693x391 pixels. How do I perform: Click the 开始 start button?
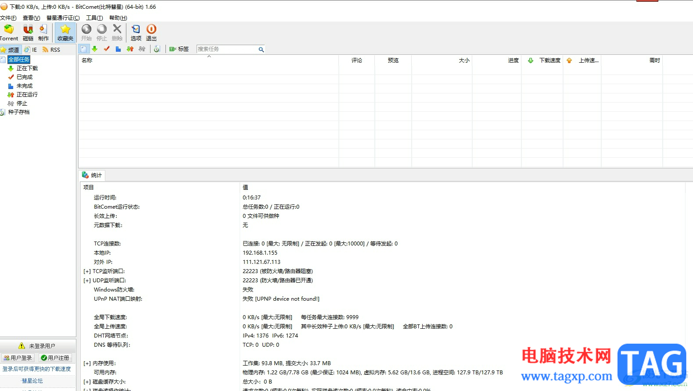pos(86,32)
